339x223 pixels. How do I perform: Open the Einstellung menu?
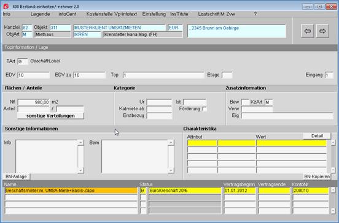tap(154, 14)
